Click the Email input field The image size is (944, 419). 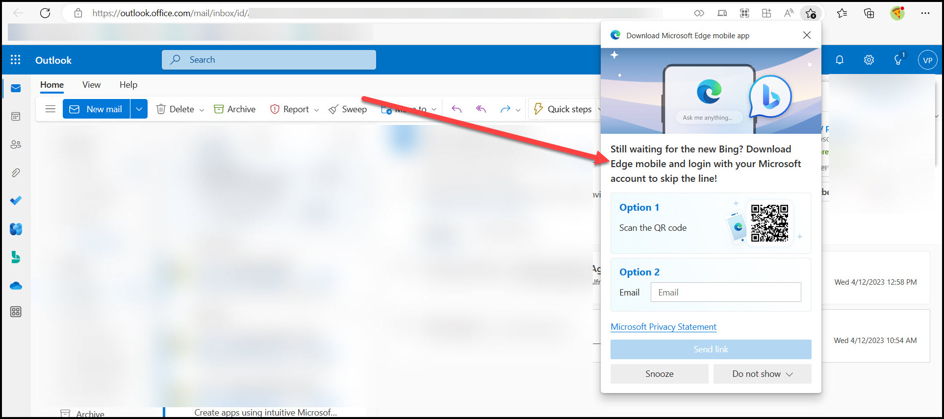click(725, 293)
